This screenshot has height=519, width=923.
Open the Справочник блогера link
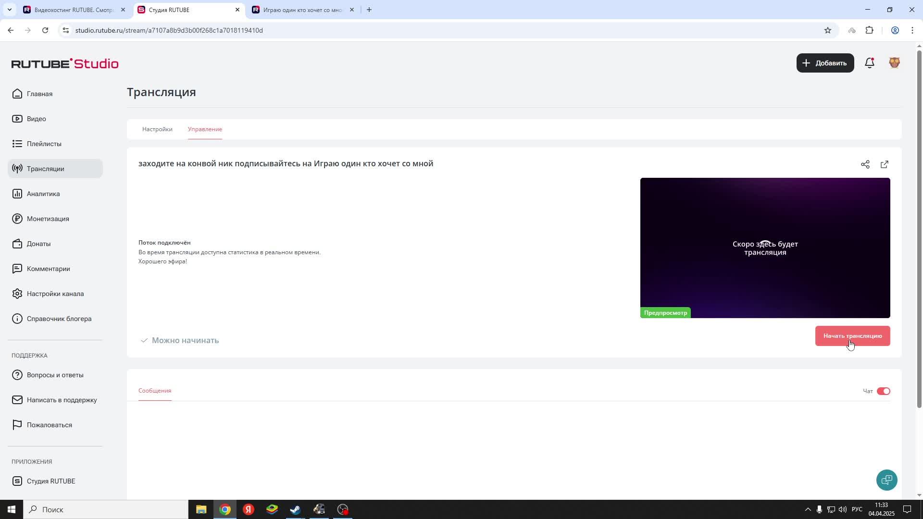[59, 319]
